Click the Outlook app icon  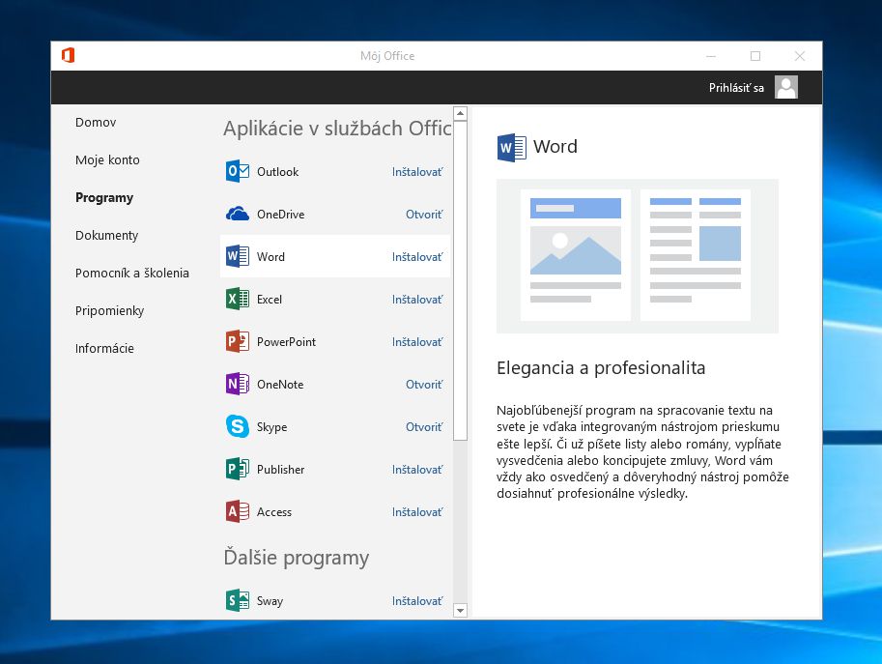click(238, 172)
